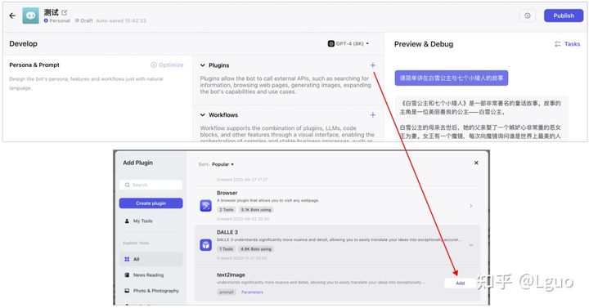
Task: Edit the bot name with pencil icon
Action: (65, 12)
